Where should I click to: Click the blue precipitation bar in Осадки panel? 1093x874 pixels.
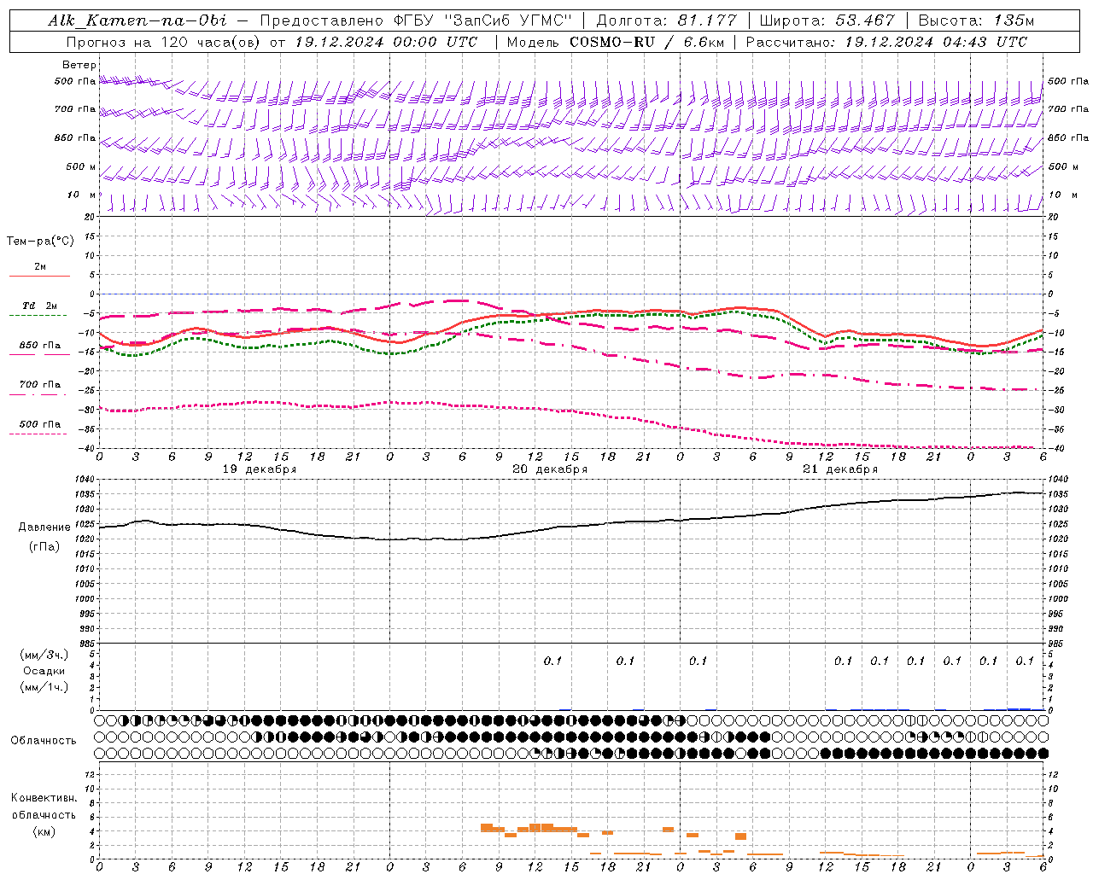tap(1019, 708)
